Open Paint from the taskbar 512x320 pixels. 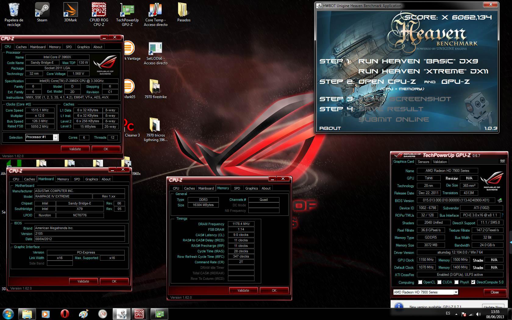pyautogui.click(x=84, y=314)
